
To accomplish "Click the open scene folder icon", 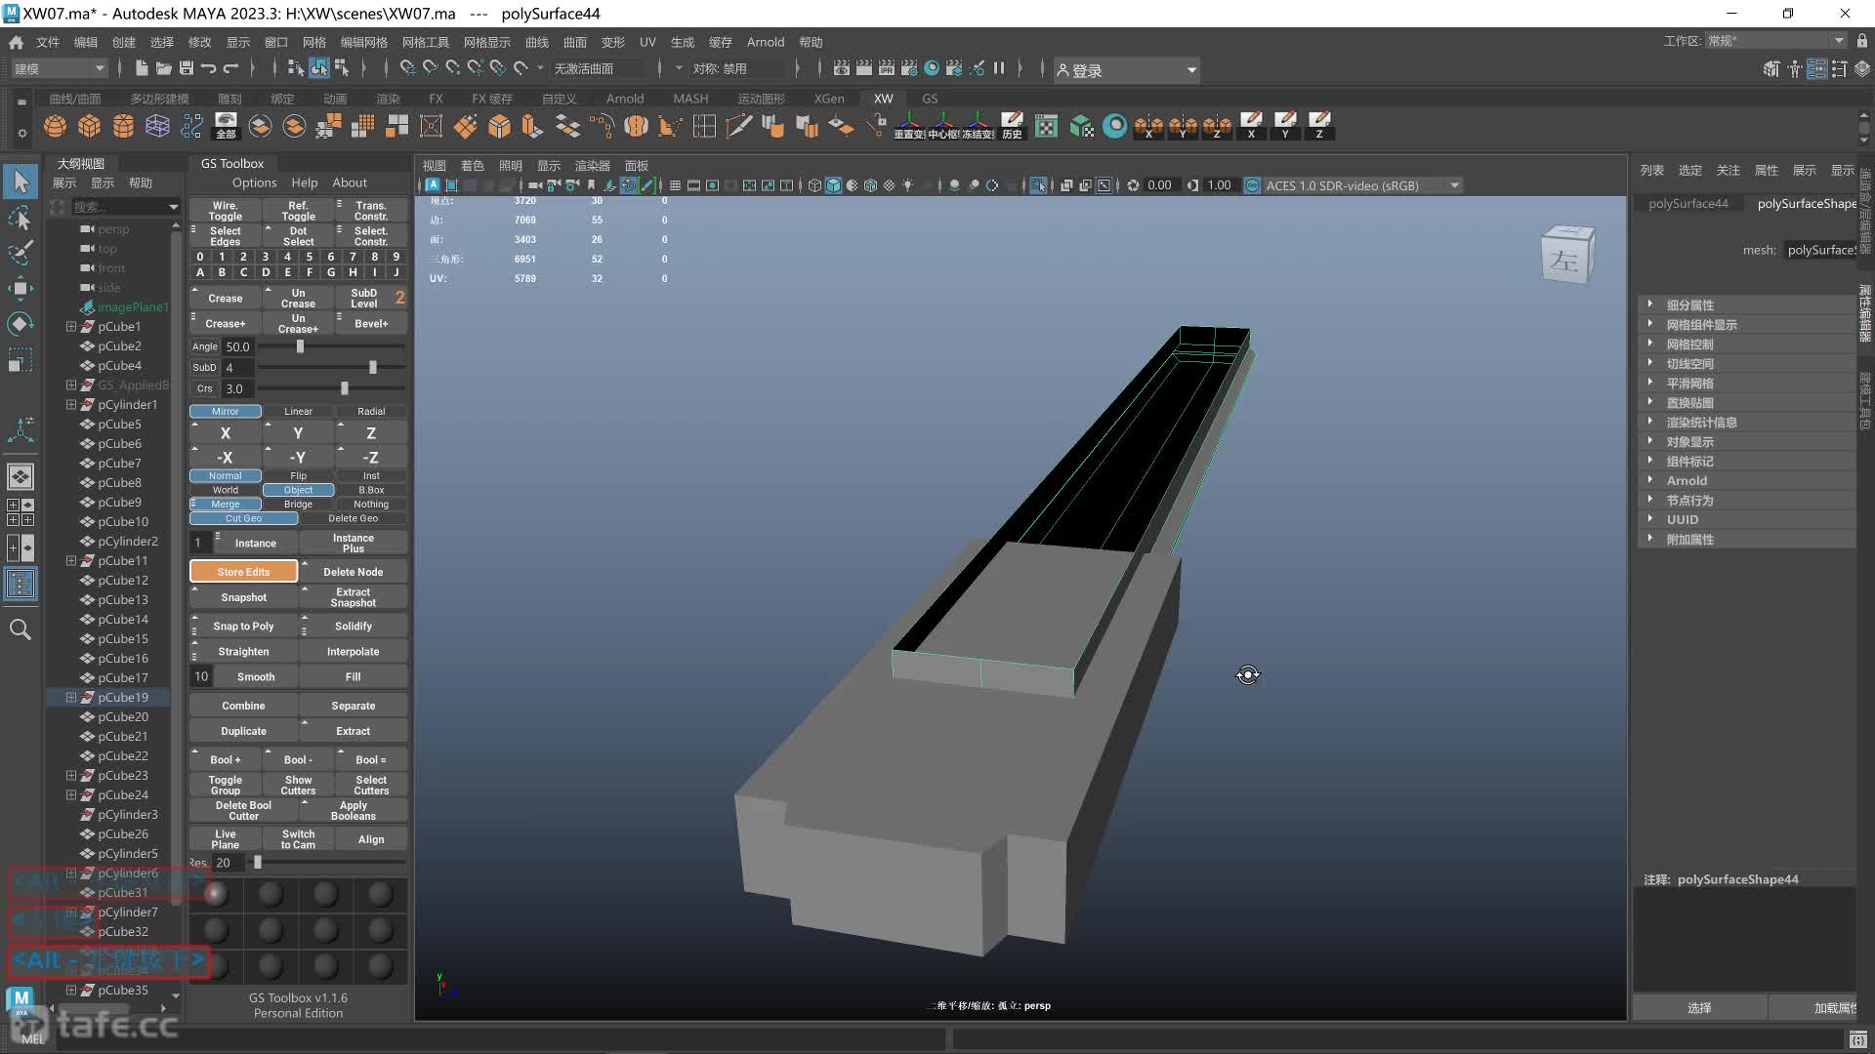I will (163, 68).
